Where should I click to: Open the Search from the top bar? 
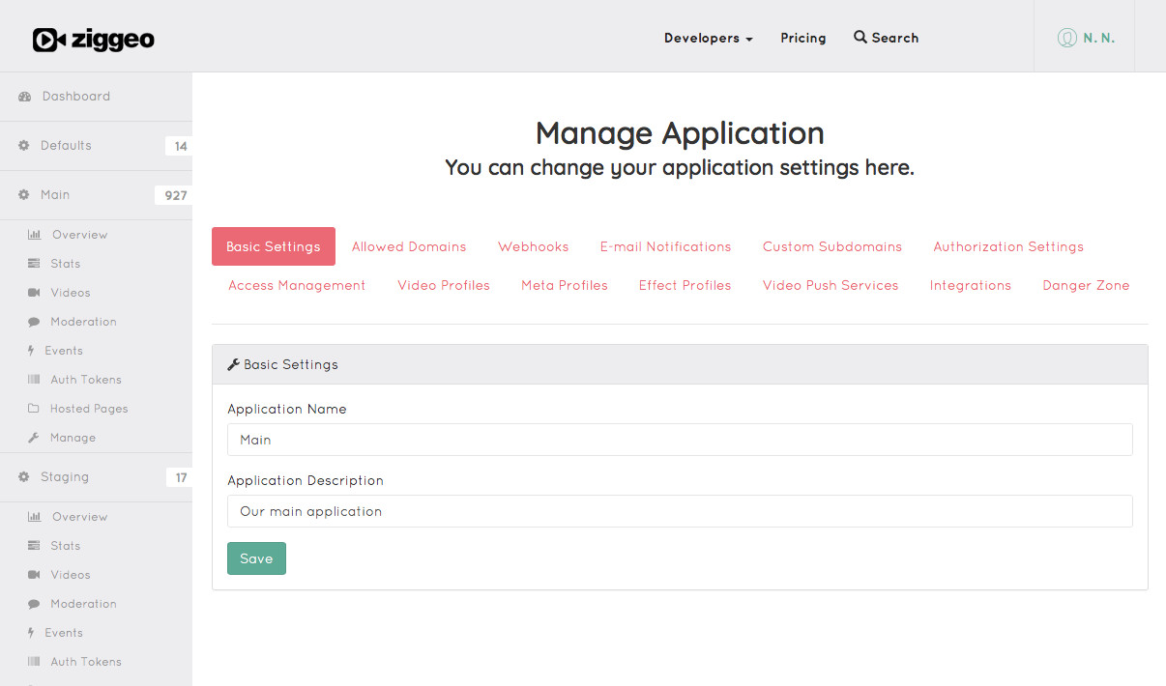(x=885, y=38)
